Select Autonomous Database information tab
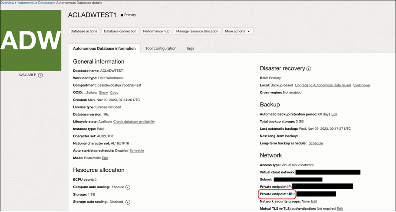Image resolution: width=396 pixels, height=212 pixels. coord(104,48)
